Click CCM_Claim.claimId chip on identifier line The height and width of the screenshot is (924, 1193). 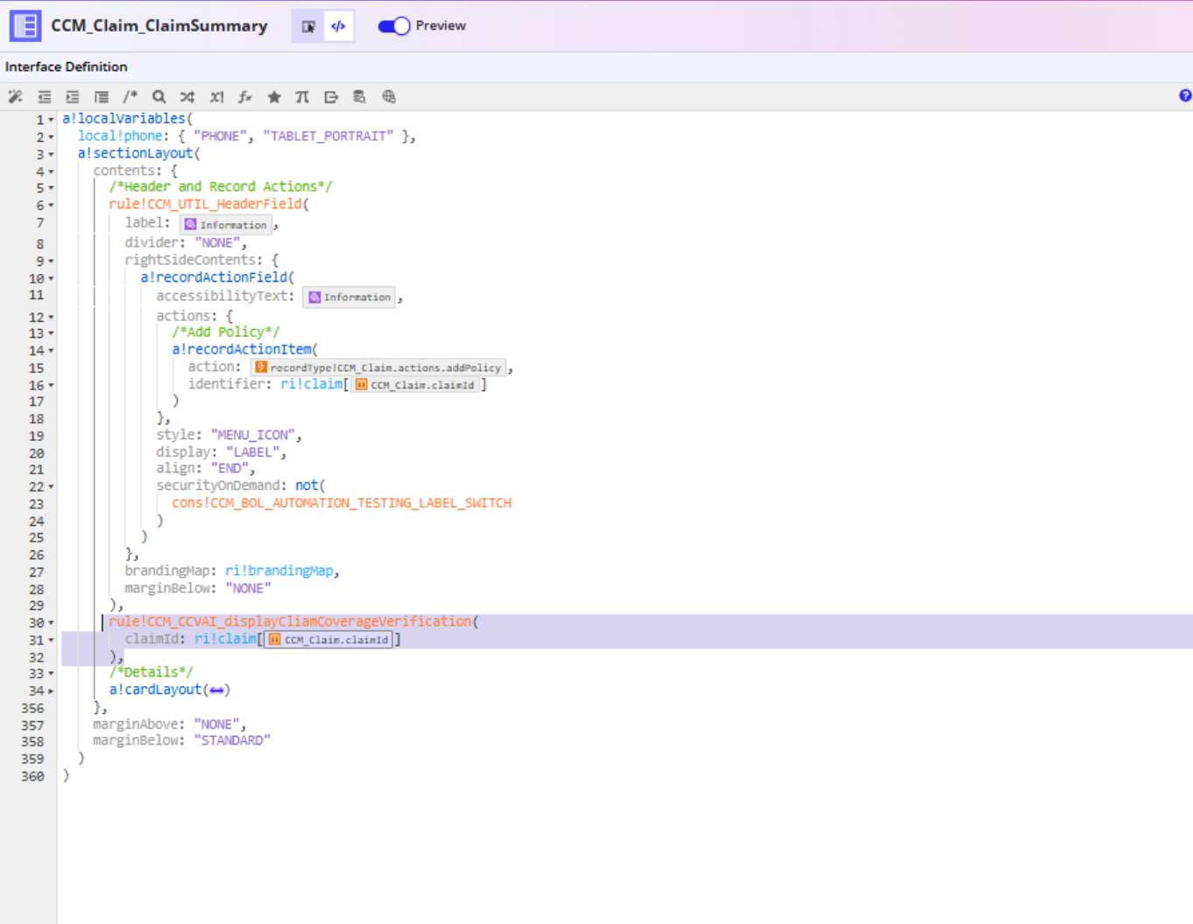click(415, 385)
